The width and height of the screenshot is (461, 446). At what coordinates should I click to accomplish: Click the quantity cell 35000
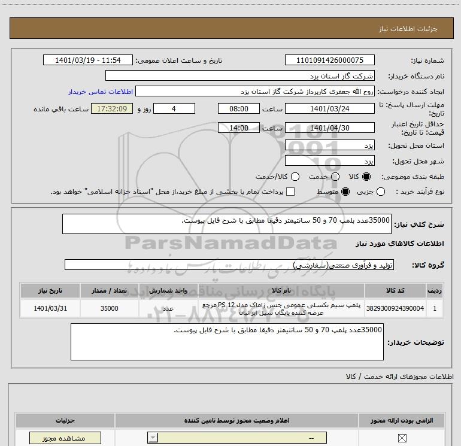110,308
